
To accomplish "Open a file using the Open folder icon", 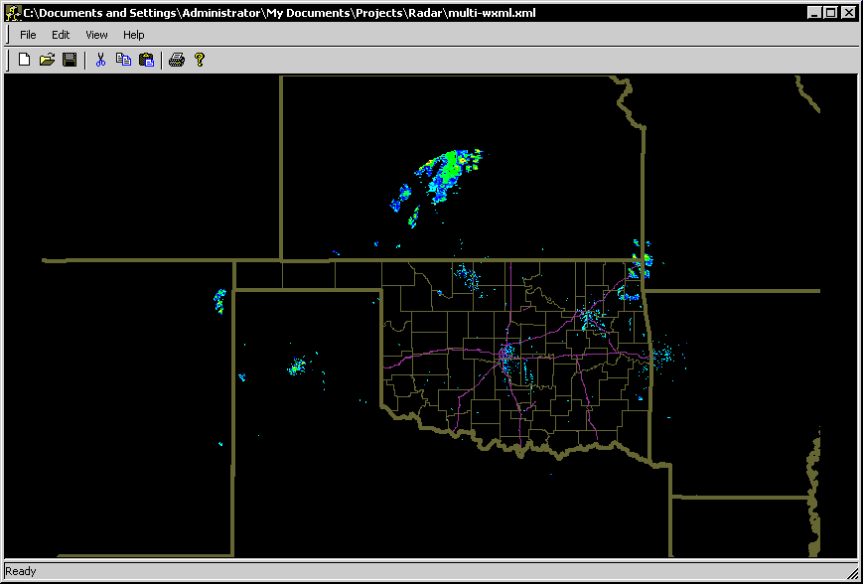I will click(46, 59).
